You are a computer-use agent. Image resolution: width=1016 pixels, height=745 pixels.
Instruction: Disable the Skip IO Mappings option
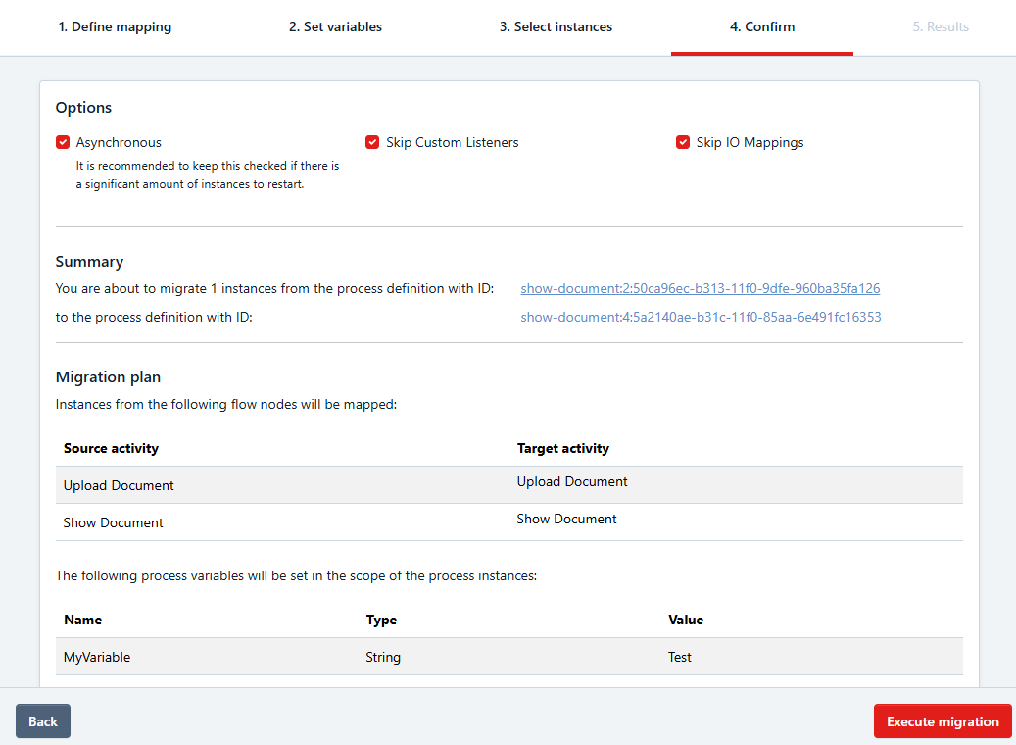683,143
